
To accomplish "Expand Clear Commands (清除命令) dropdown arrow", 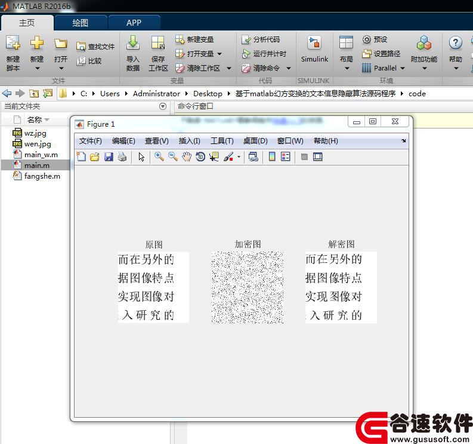I will (x=288, y=68).
